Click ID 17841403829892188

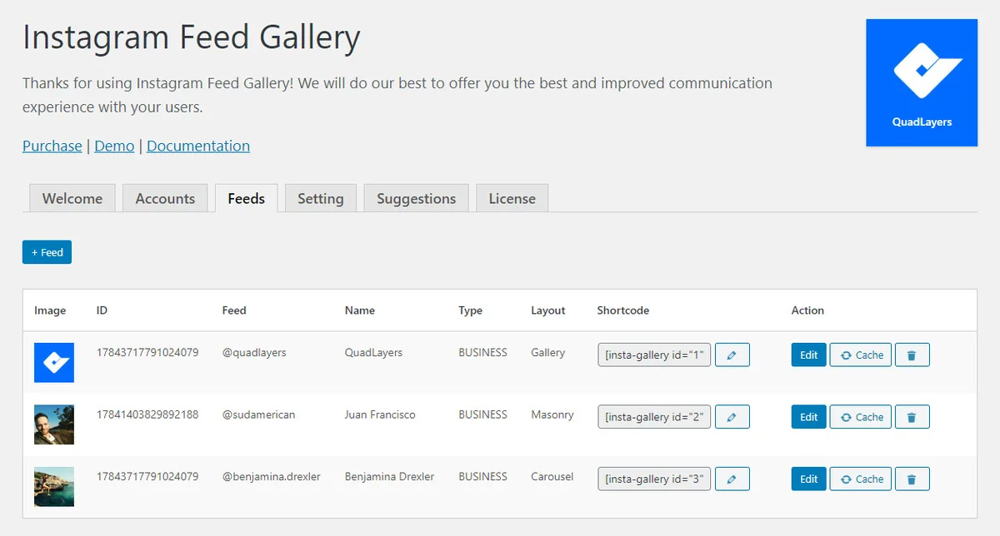coord(147,414)
